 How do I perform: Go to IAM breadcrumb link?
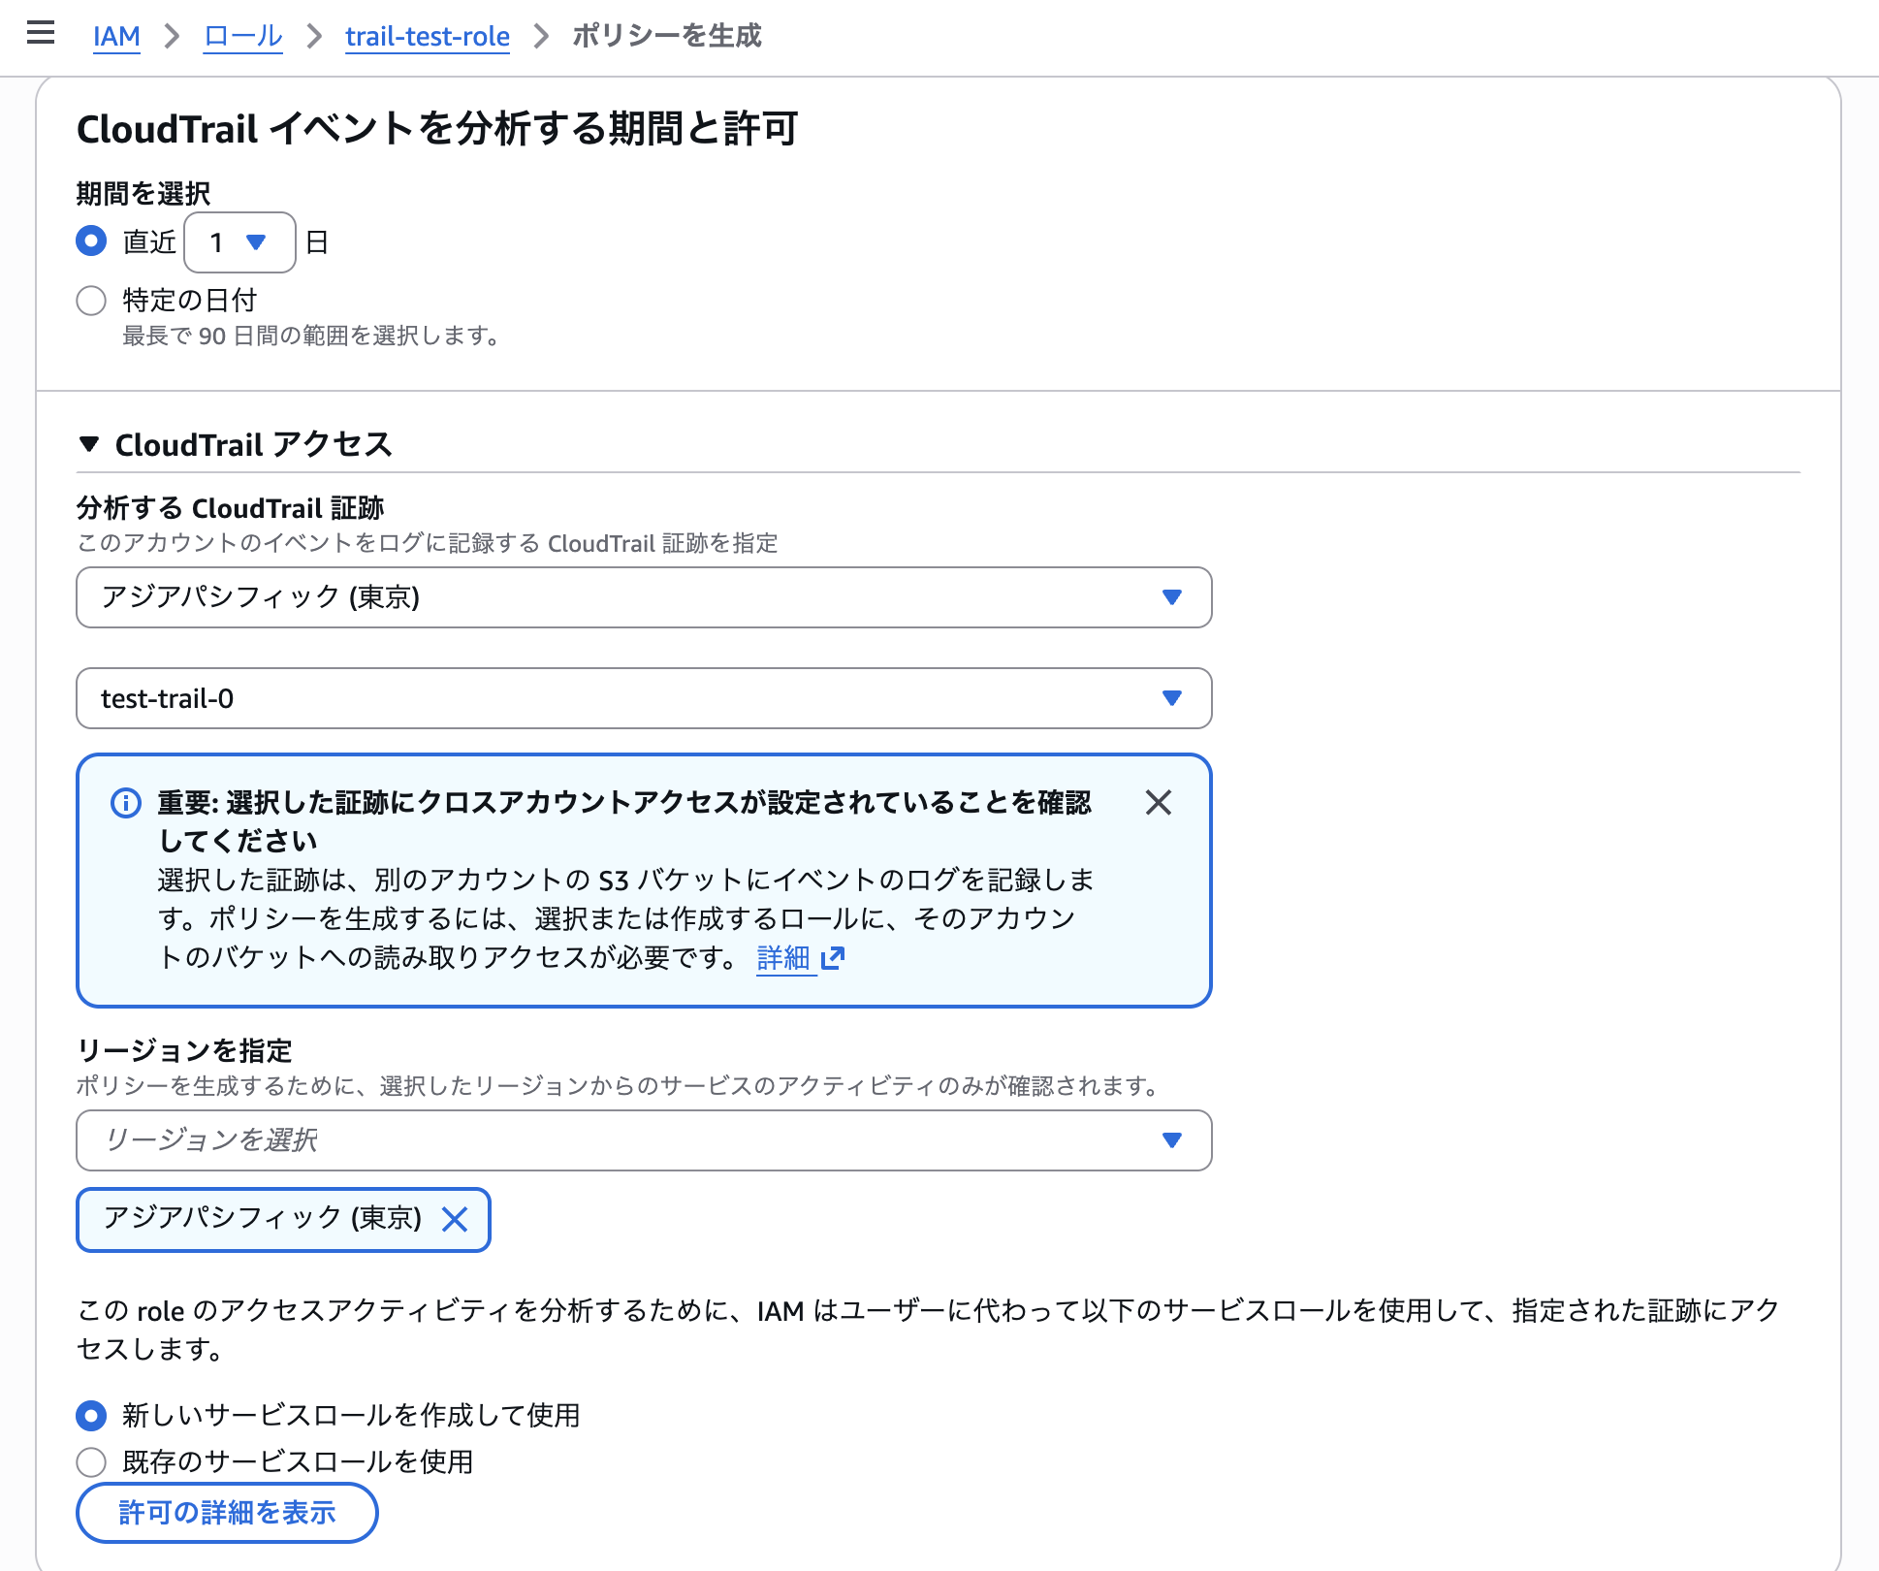116,36
